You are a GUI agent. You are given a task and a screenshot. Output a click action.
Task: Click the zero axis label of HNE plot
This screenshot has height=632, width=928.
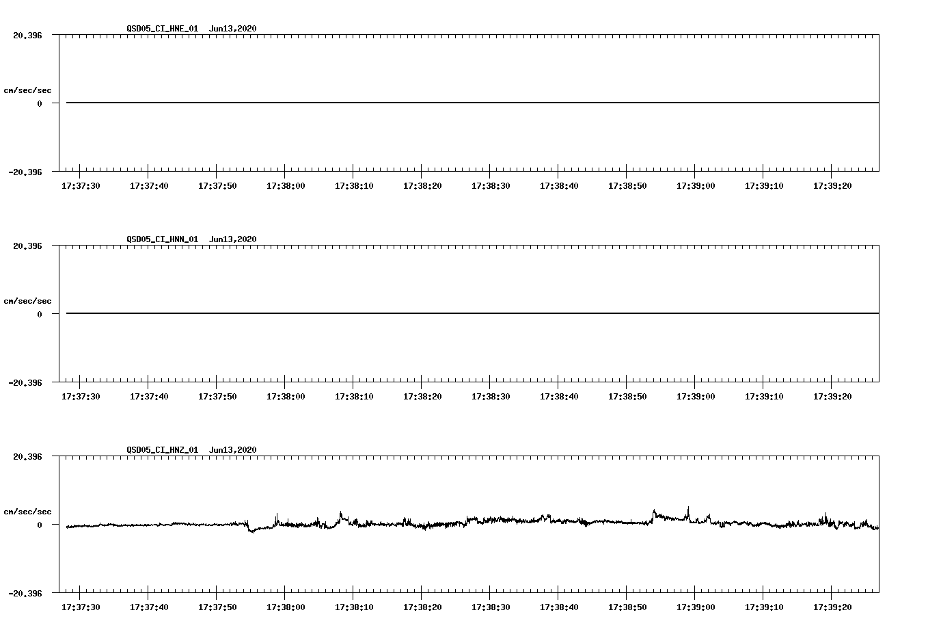[x=40, y=104]
